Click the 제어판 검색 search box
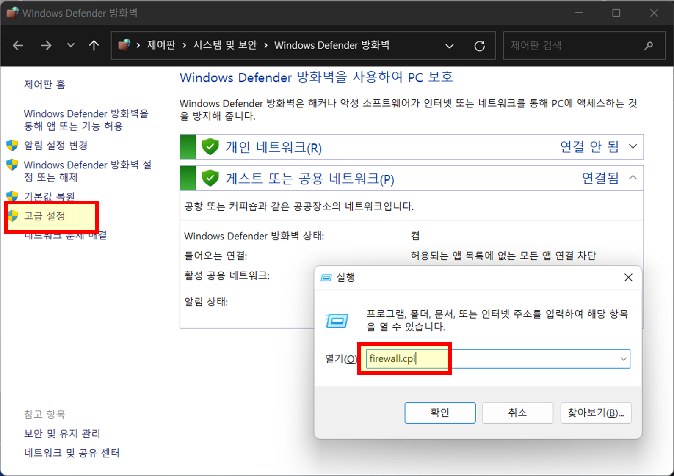Viewport: 674px width, 476px height. point(584,45)
